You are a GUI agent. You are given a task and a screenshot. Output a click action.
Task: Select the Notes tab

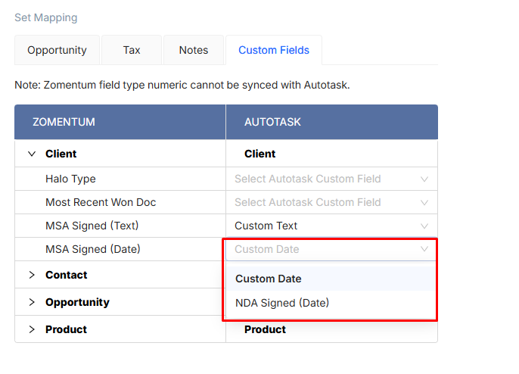tap(194, 50)
